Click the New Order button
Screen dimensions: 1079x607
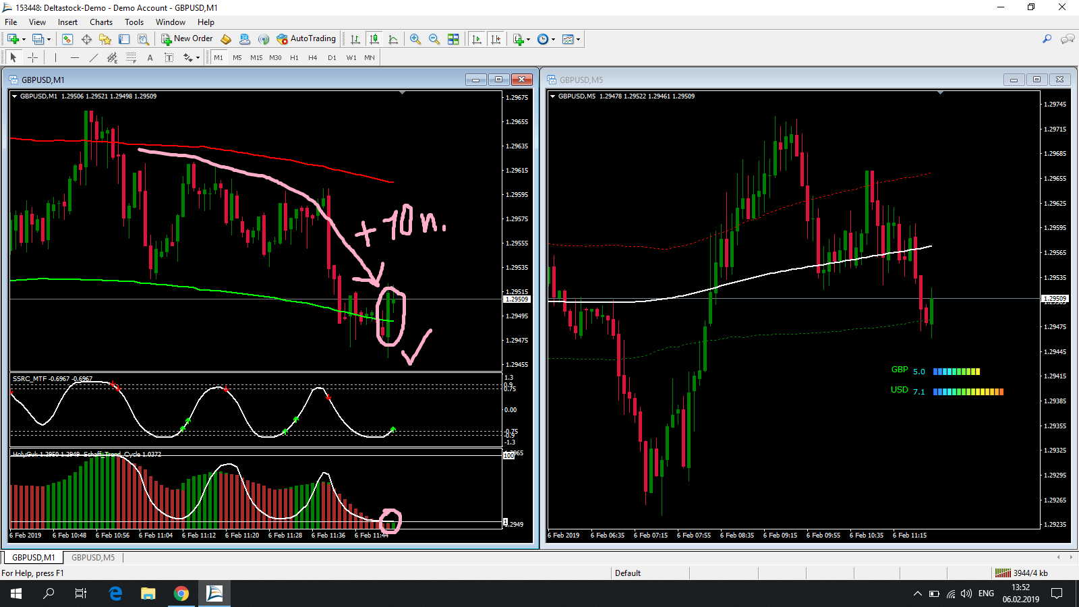187,39
